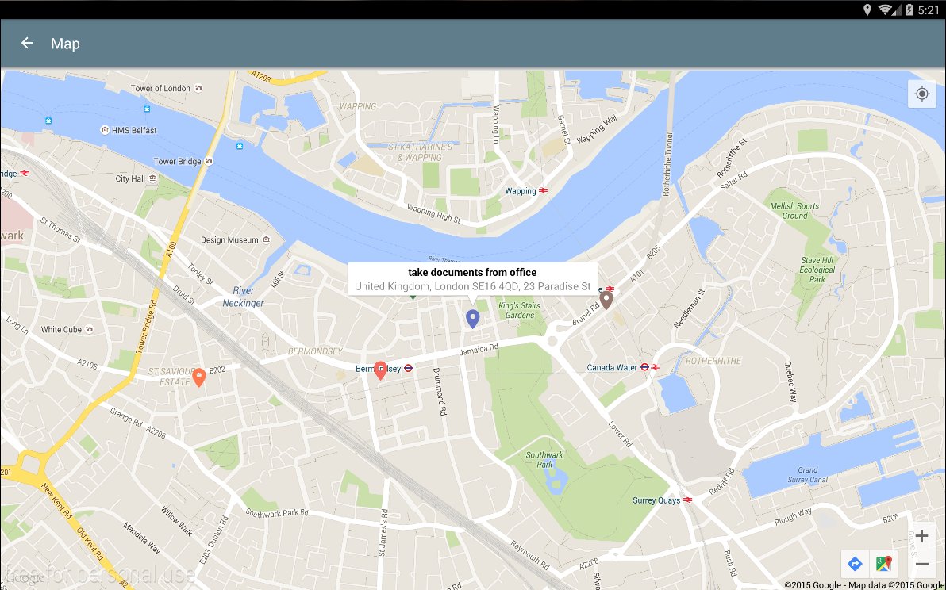The image size is (946, 590).
Task: Select the brown marker near Brunel Rd
Action: click(606, 300)
